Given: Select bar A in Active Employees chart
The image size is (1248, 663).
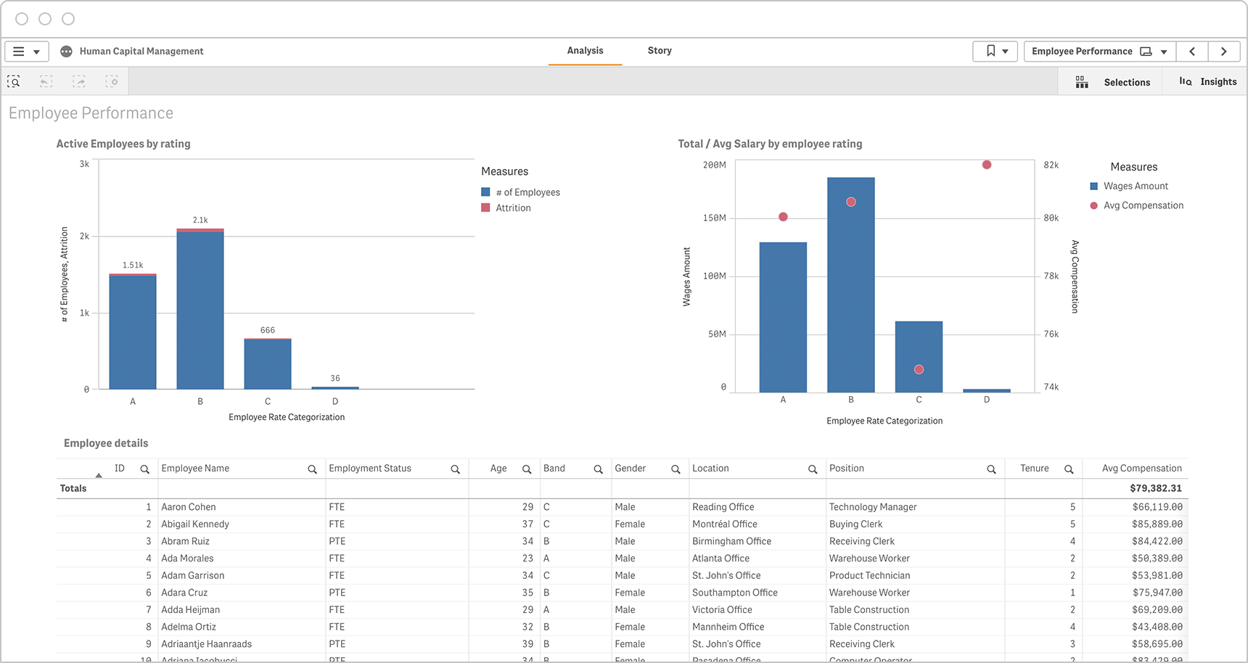Looking at the screenshot, I should [133, 331].
